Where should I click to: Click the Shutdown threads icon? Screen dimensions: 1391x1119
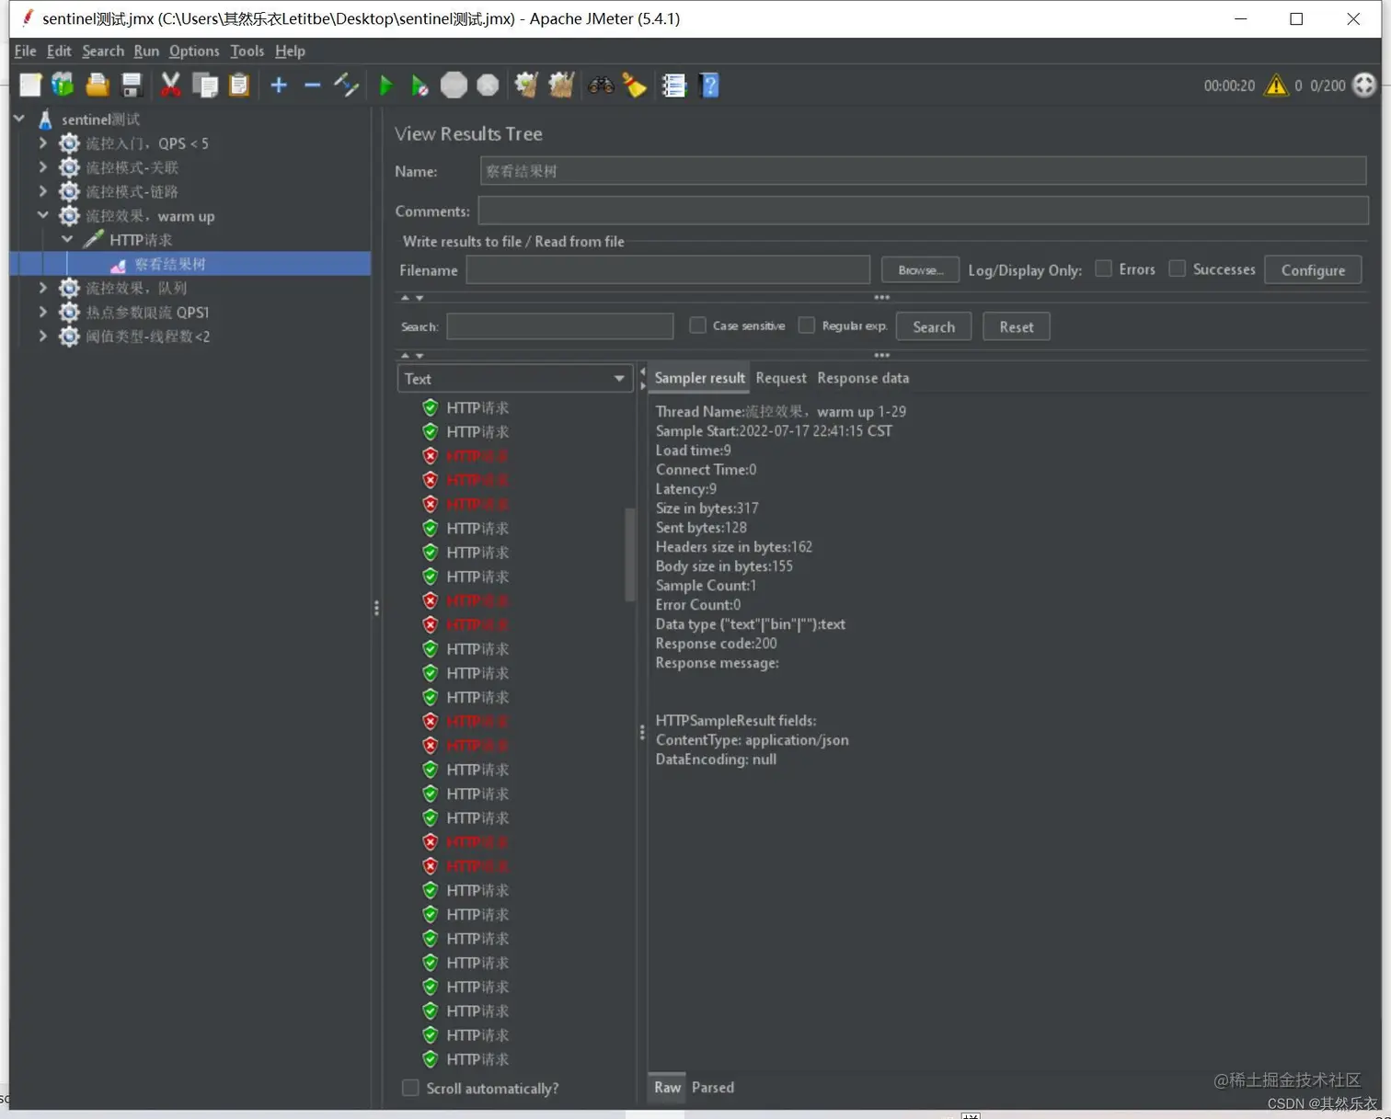tap(488, 86)
